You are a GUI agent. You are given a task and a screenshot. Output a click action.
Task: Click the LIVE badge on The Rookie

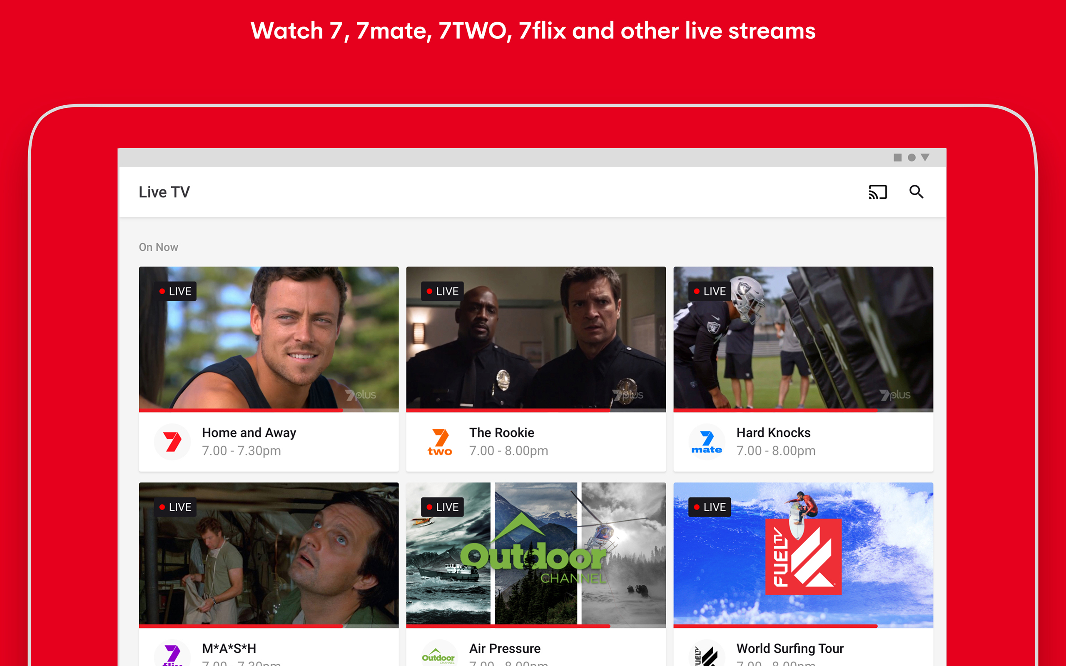pos(442,291)
